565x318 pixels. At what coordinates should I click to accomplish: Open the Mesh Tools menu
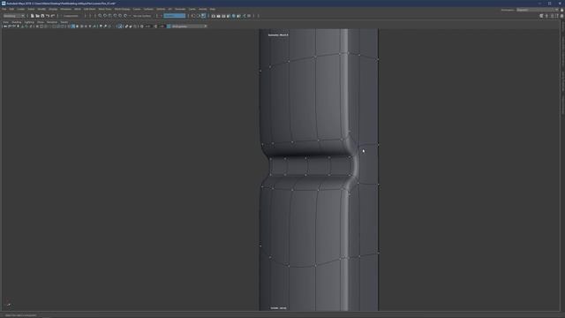pos(105,9)
